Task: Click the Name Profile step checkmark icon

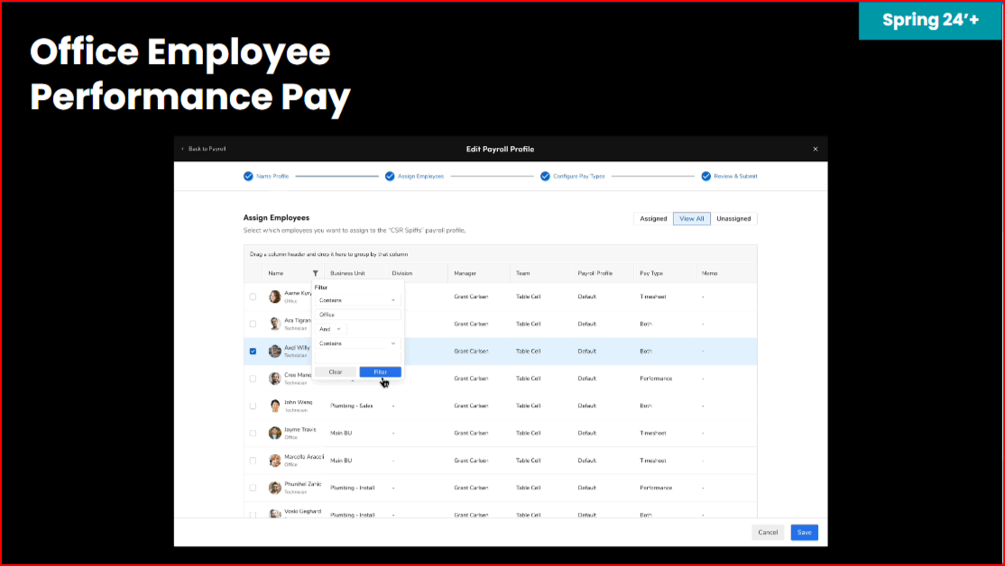Action: 248,176
